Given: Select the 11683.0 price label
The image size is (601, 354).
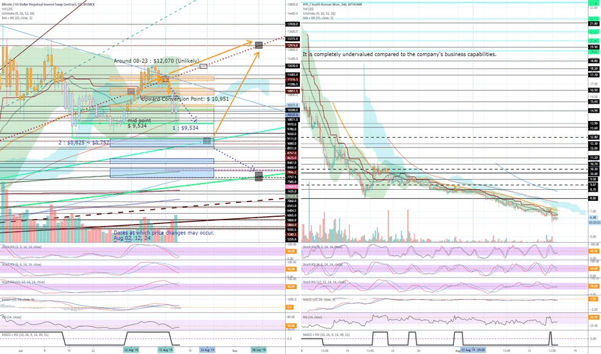Looking at the screenshot, I should 292,75.
